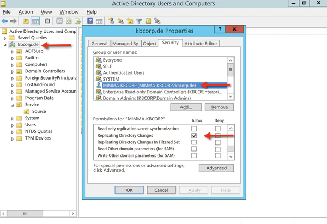Click the kbcorp.de domain icon in tree
327x224 pixels.
pos(13,45)
